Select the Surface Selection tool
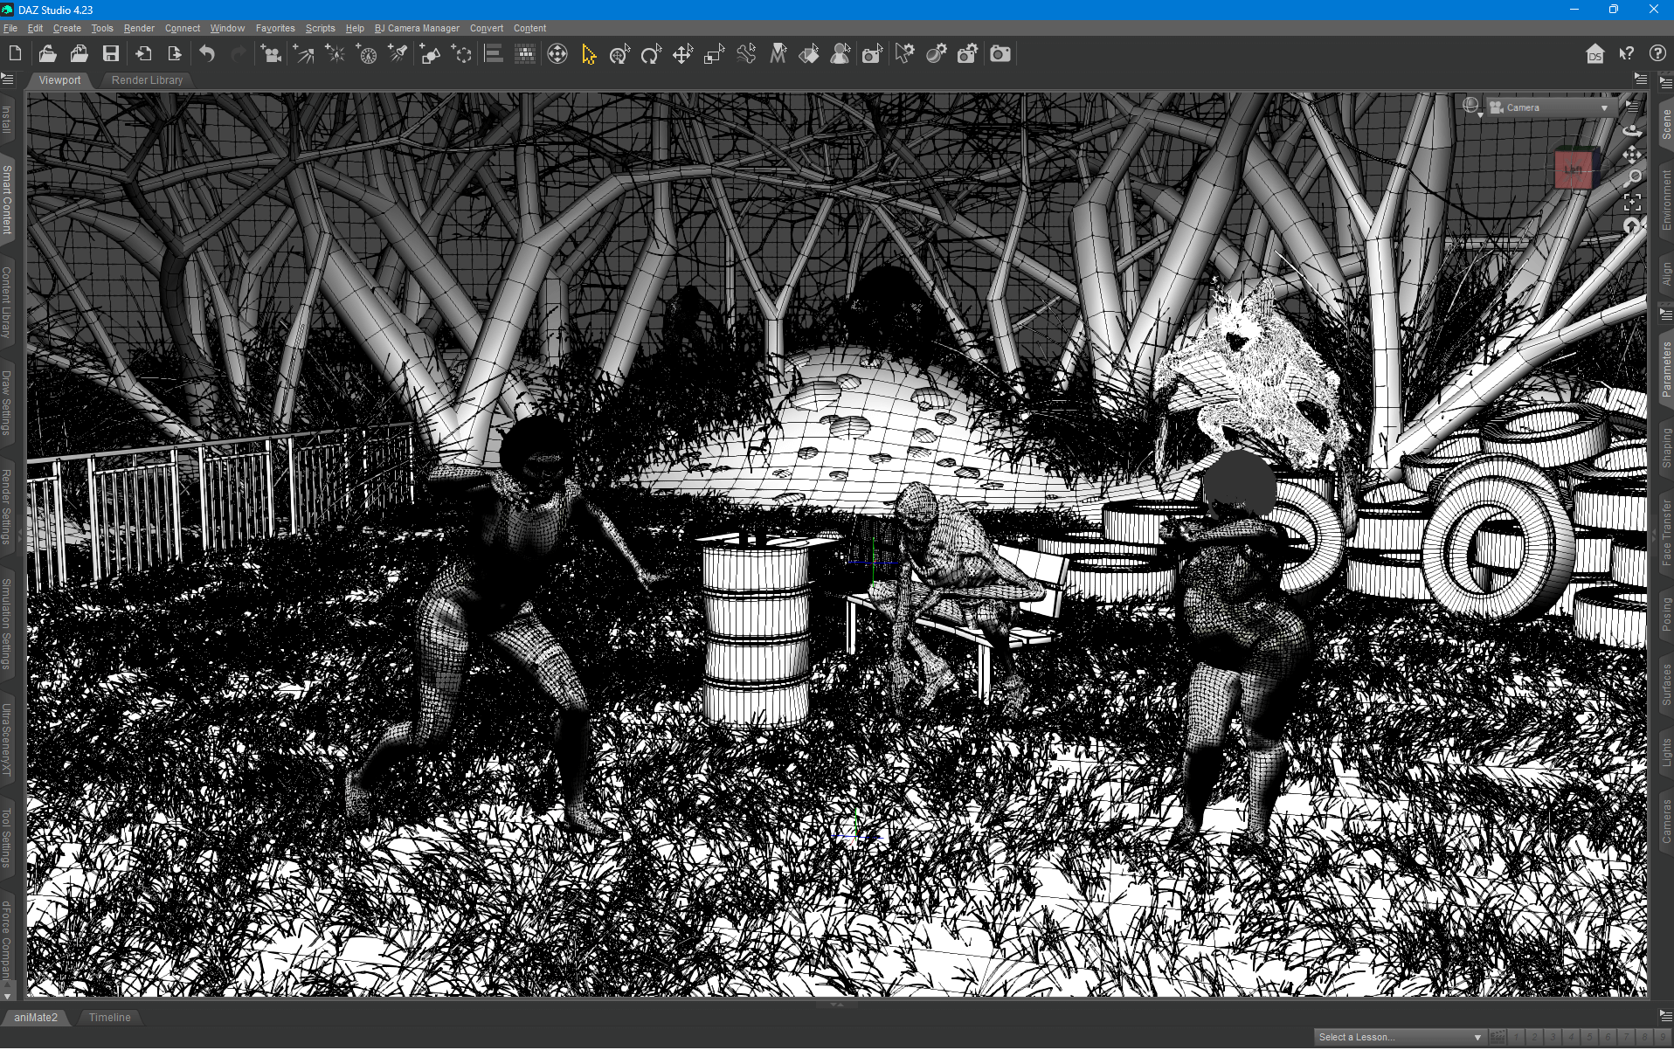This screenshot has height=1050, width=1674. tap(809, 54)
